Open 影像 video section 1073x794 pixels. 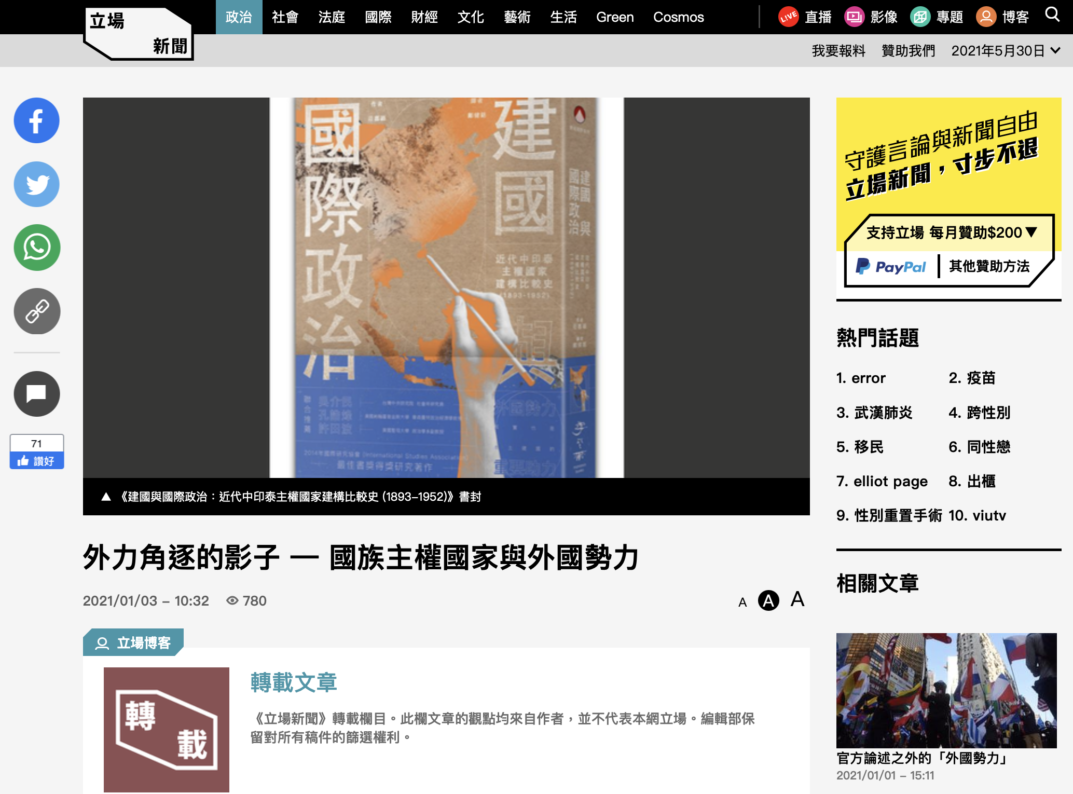coord(871,17)
